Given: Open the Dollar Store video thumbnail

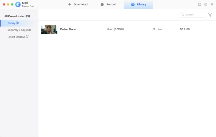Looking at the screenshot, I should pos(49,29).
